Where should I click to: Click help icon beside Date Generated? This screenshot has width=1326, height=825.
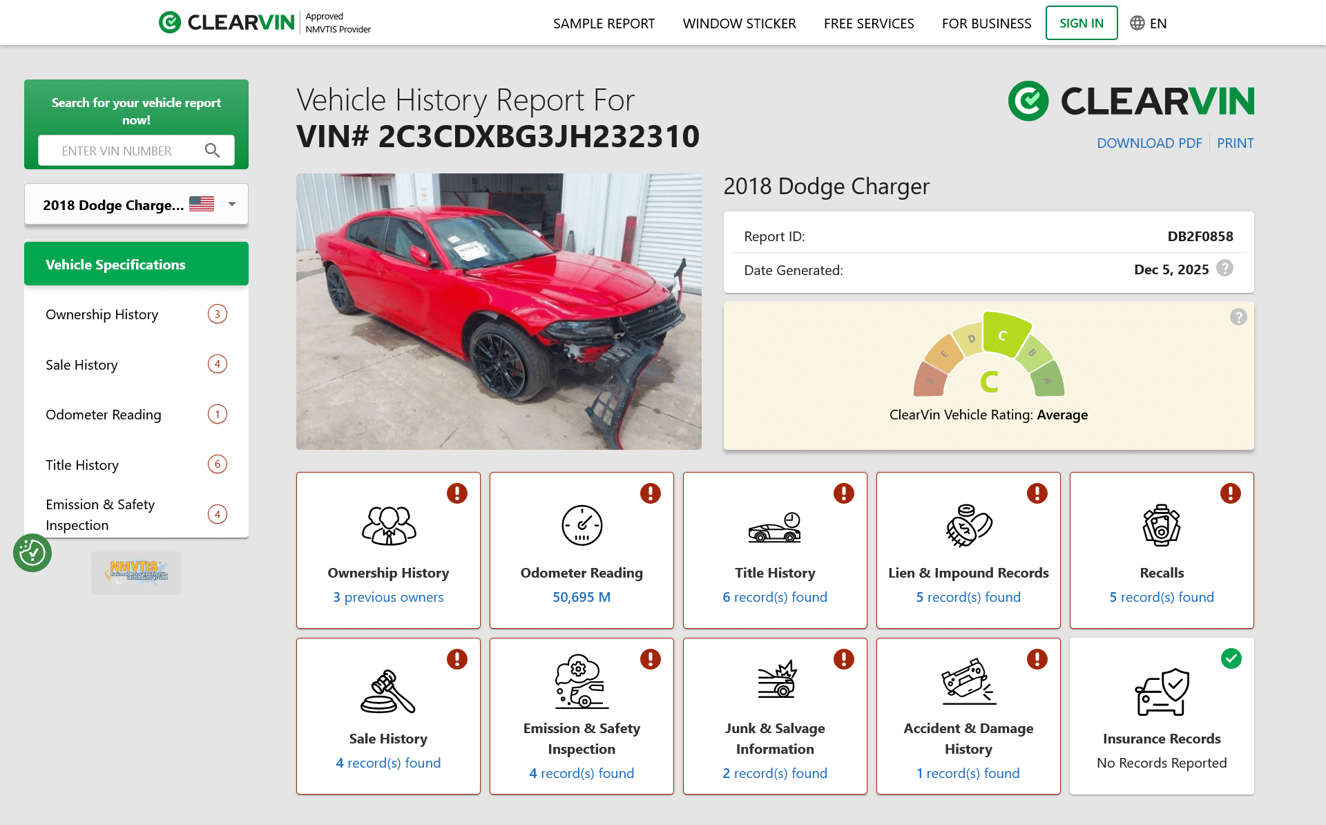tap(1224, 269)
